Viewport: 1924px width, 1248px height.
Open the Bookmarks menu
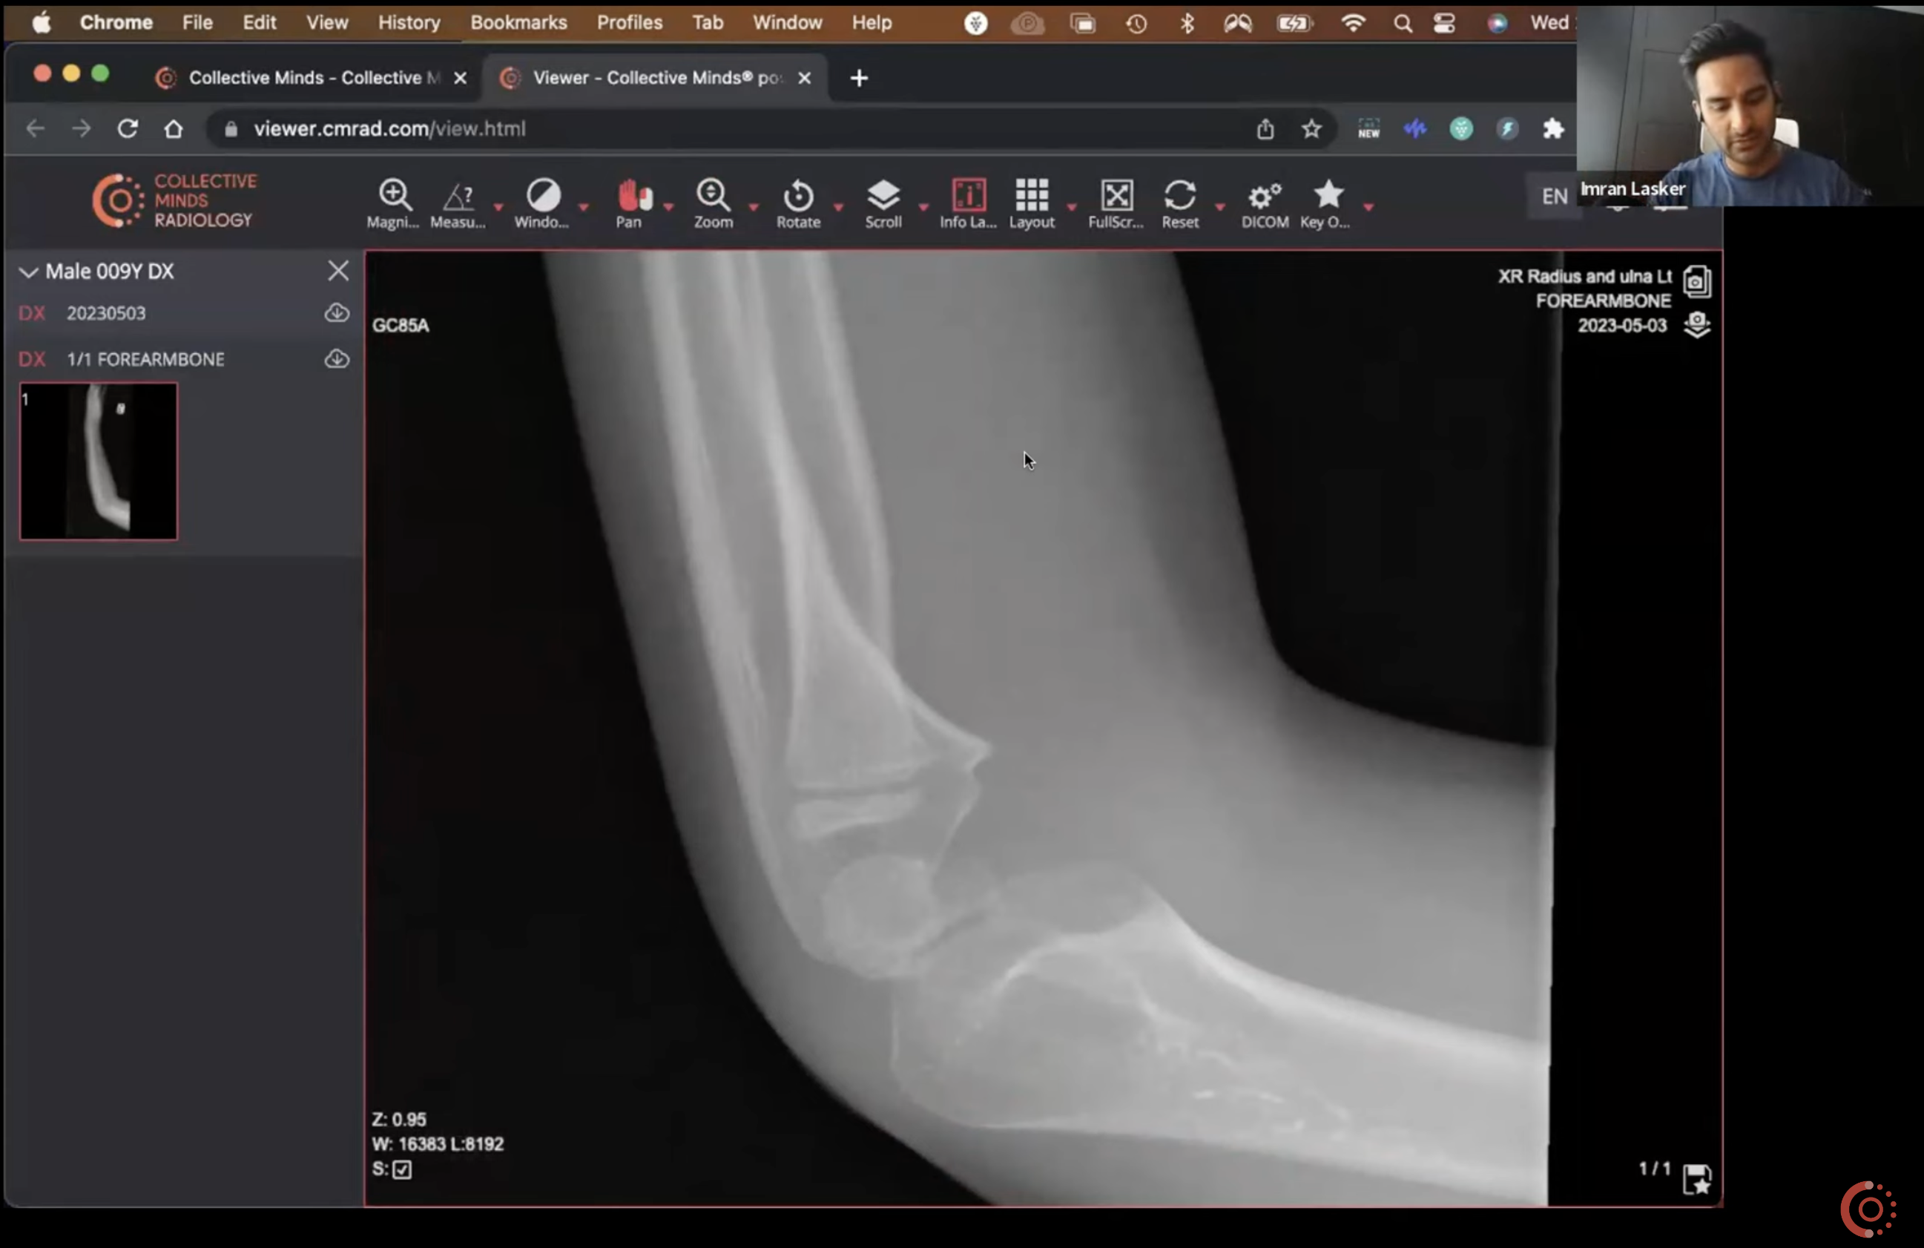click(518, 23)
